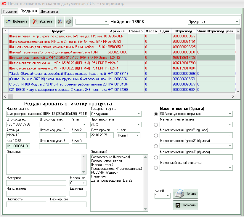The image size is (244, 217).
Task: Open the Товарная группа dropdown
Action: pyautogui.click(x=139, y=114)
